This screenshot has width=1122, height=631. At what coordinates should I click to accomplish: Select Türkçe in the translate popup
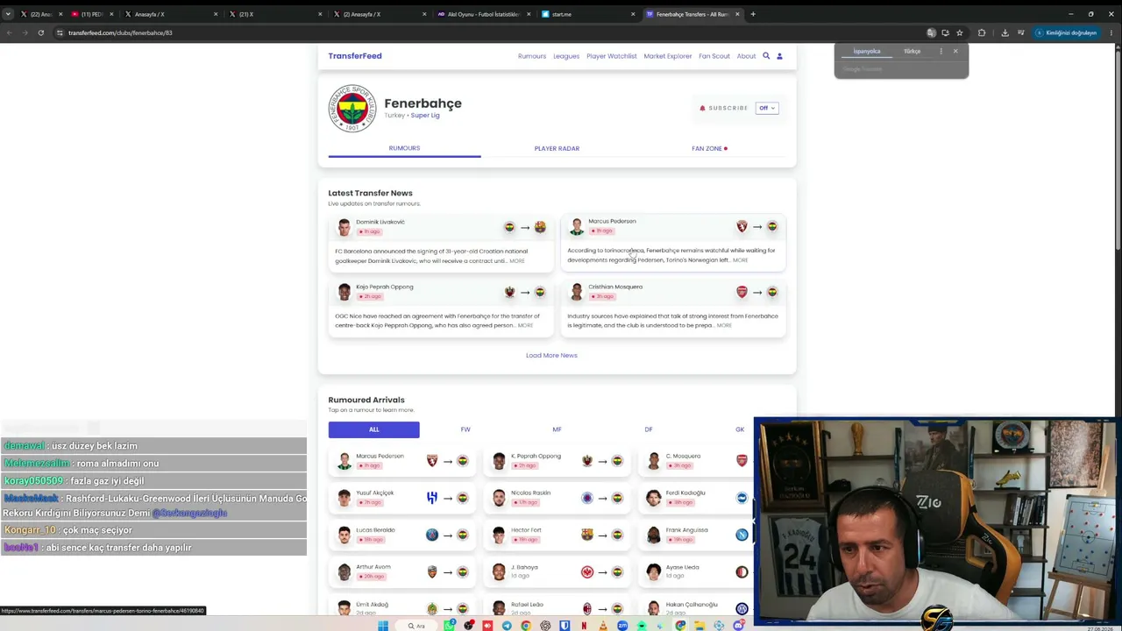point(912,52)
